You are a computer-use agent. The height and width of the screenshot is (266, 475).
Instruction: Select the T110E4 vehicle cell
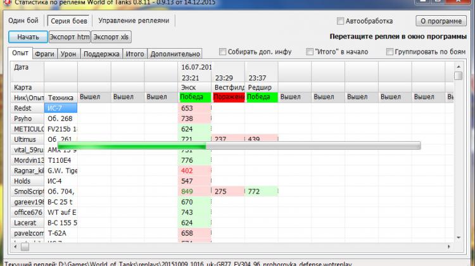tap(61, 160)
